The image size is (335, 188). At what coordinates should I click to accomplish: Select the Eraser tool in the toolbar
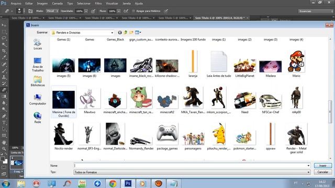[4, 90]
